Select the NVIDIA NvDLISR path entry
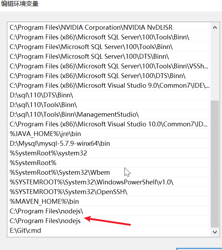222x250 pixels. pyautogui.click(x=109, y=27)
